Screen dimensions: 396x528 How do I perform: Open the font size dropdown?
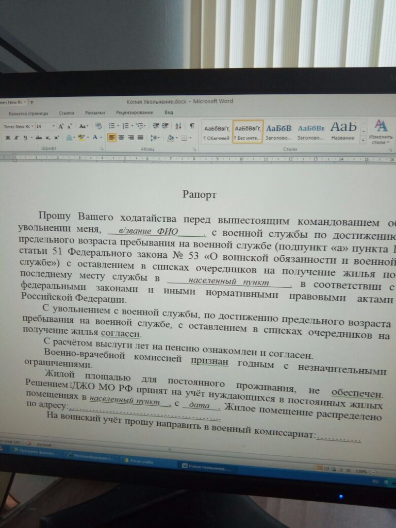(53, 126)
